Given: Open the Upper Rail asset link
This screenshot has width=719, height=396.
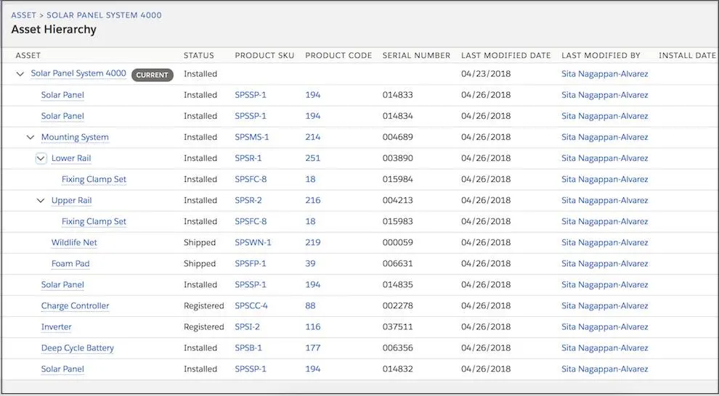Looking at the screenshot, I should [x=71, y=200].
